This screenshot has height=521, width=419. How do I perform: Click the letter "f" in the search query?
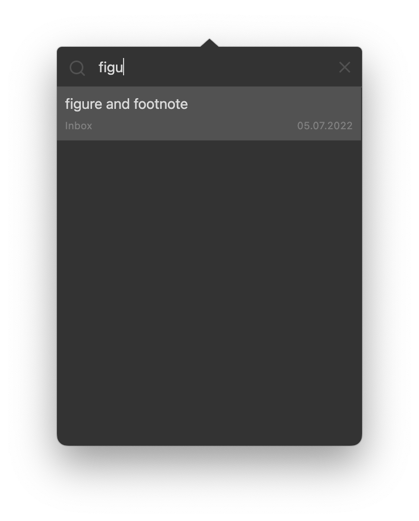coord(101,67)
